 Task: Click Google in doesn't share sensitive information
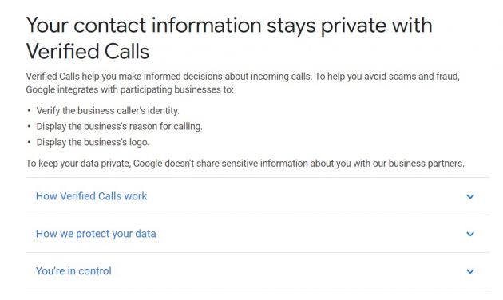pos(148,164)
